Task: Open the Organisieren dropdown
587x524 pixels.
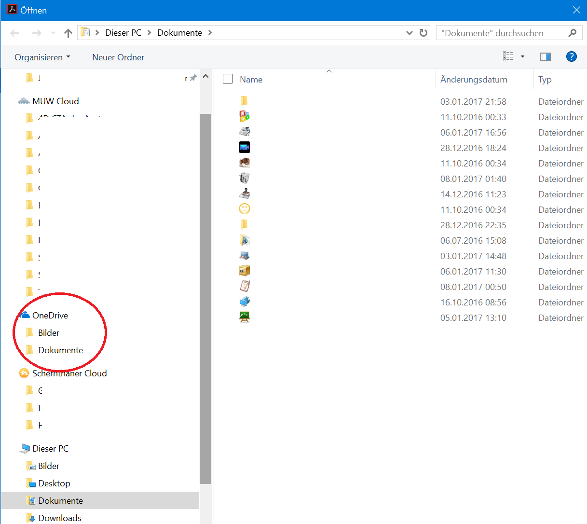Action: click(42, 57)
